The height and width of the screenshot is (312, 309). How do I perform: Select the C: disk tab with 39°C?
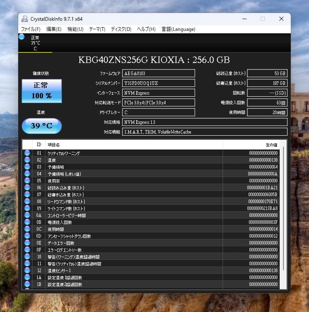point(35,43)
